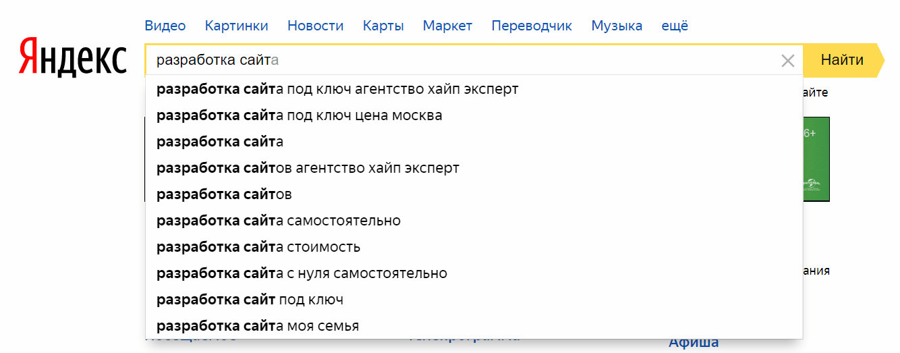The width and height of the screenshot is (900, 353).
Task: Pick suggestion 'разработка сайтов агентство хайп эксперт'
Action: point(308,168)
